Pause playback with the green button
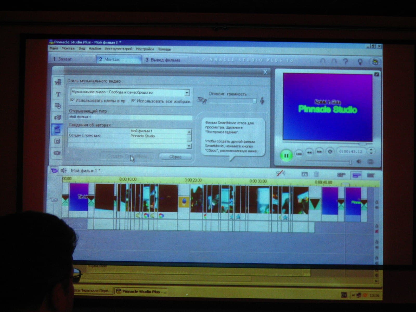 (286, 155)
